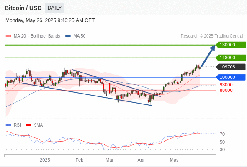Click the RSI 30 axis level
This screenshot has width=247, height=167.
coord(222,149)
